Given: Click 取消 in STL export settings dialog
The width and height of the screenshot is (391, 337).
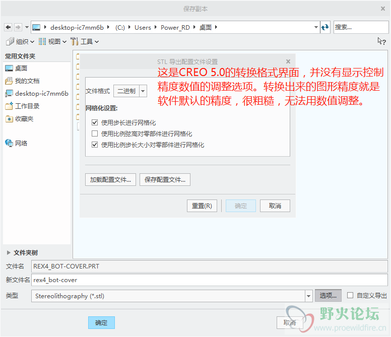Looking at the screenshot, I should pos(275,206).
